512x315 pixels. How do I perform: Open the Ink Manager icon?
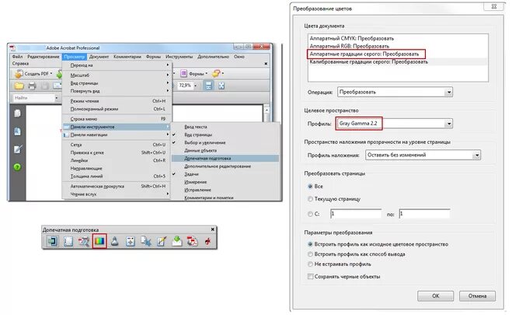[115, 241]
